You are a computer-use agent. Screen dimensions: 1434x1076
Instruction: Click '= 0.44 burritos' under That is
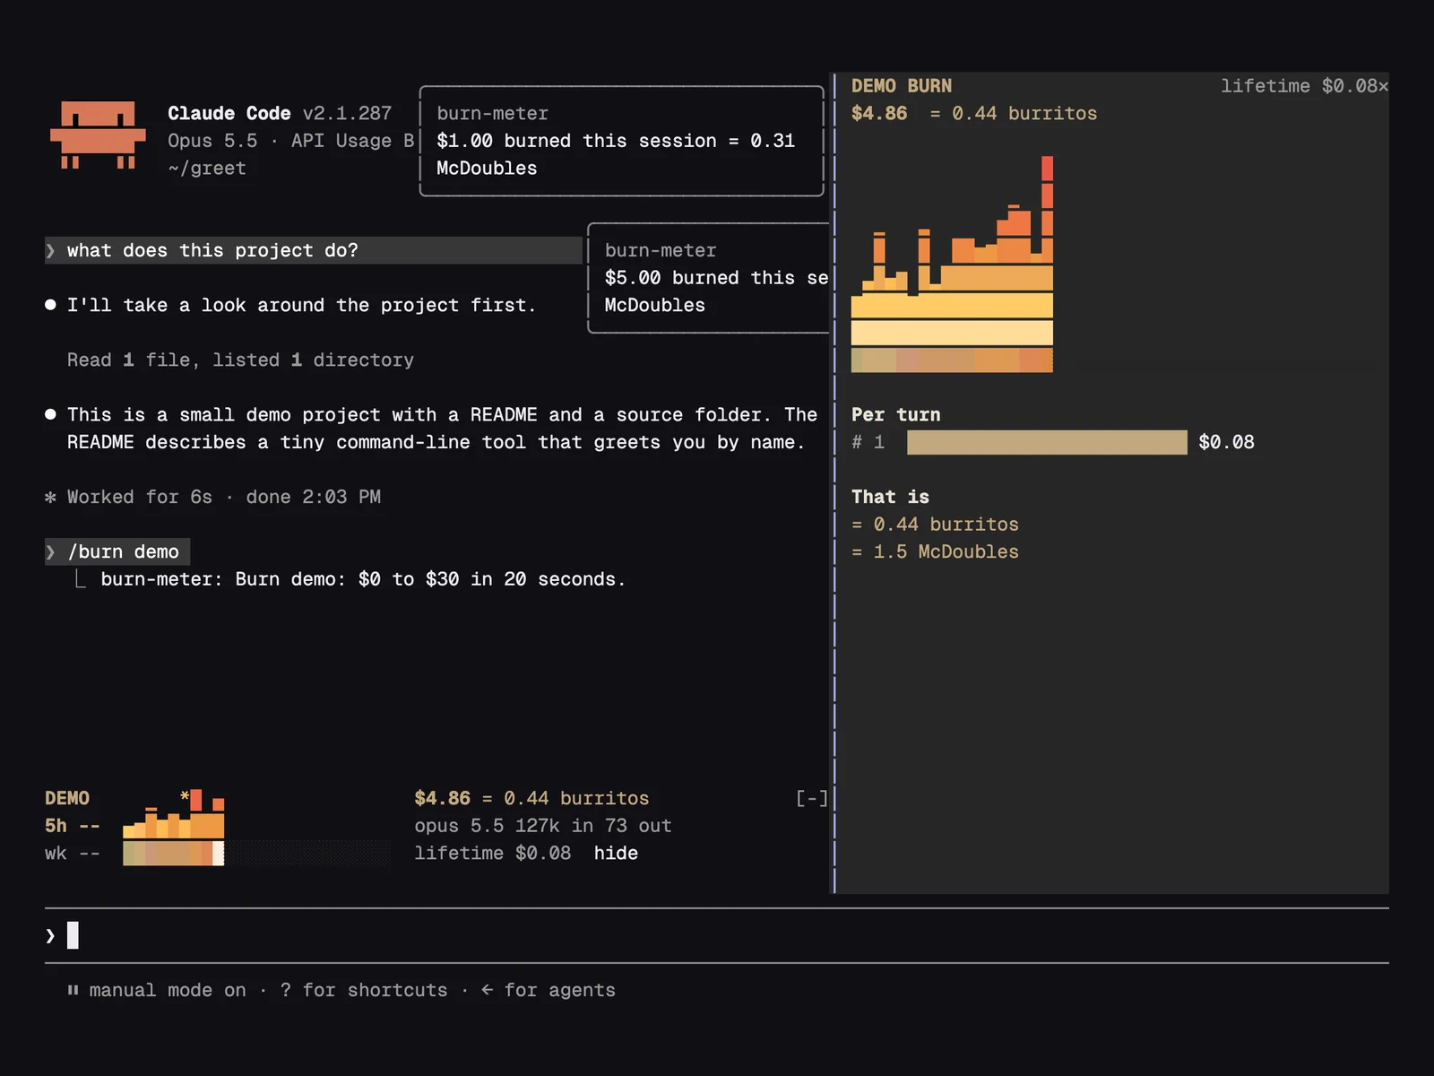pos(935,524)
